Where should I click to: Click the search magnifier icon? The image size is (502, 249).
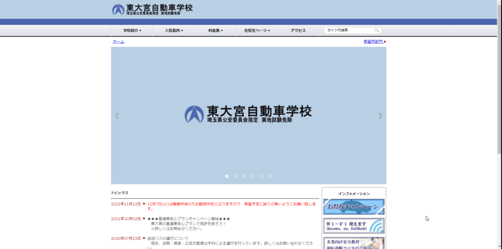coord(376,30)
